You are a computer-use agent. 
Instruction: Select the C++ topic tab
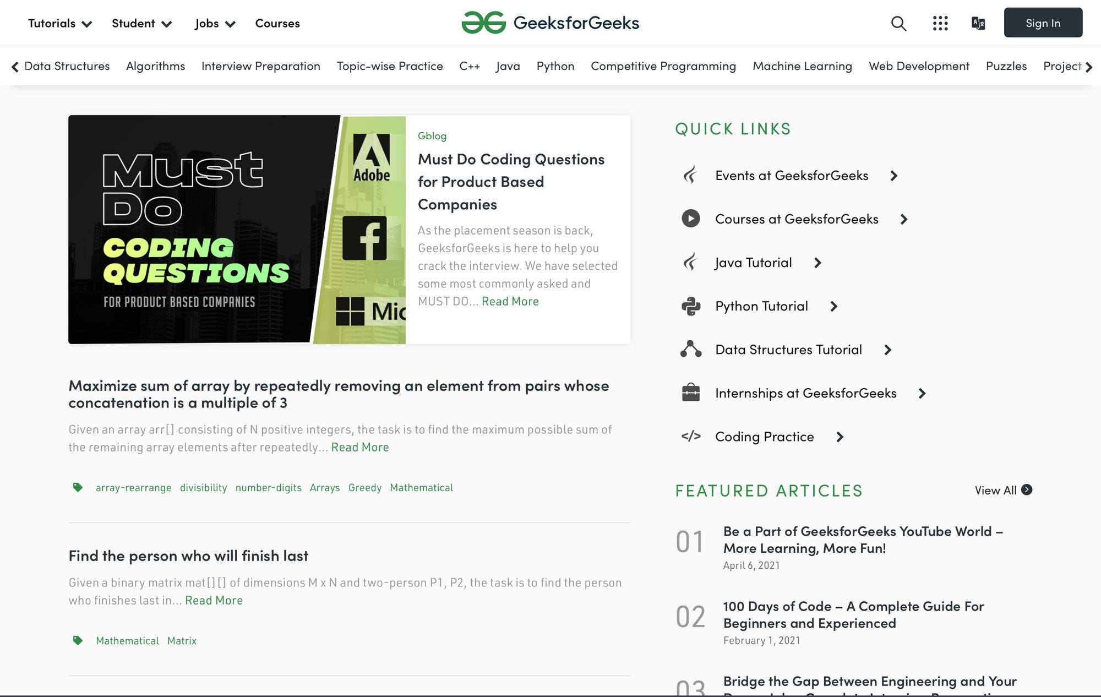click(470, 66)
